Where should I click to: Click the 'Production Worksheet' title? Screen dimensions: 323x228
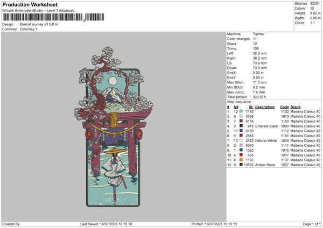(x=30, y=4)
